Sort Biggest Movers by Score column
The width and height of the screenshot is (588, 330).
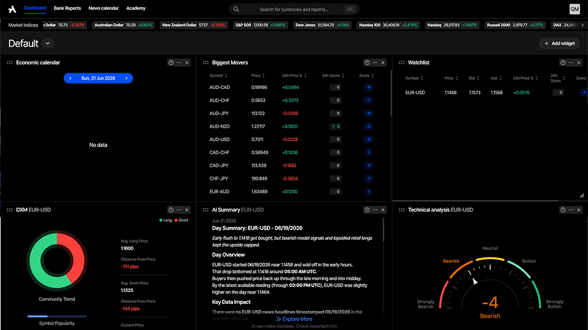click(366, 75)
